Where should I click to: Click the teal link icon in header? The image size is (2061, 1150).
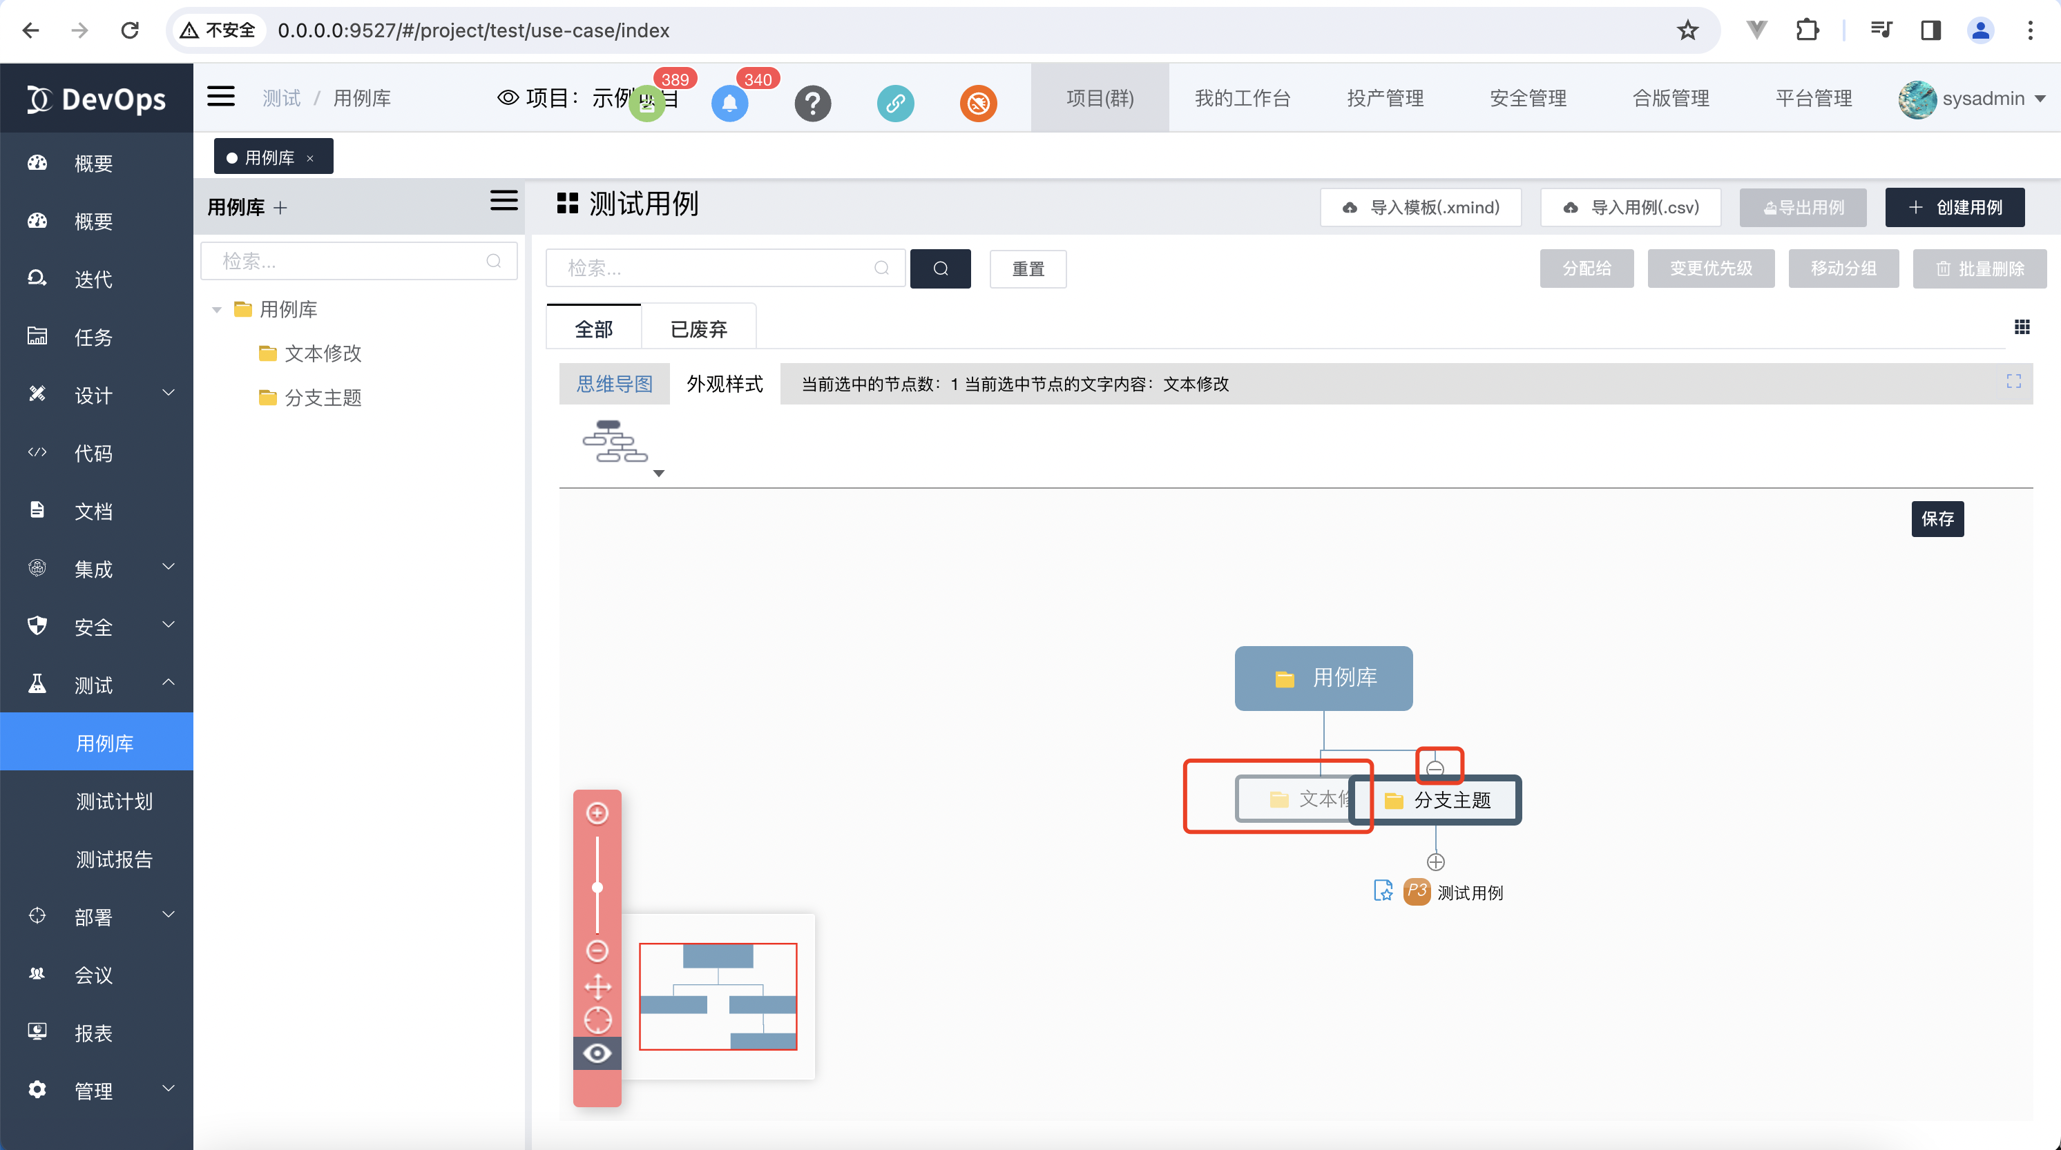click(x=895, y=103)
